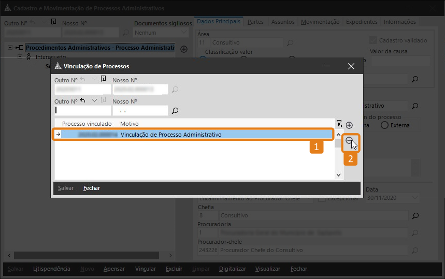Click the Digitalizar button in bottom toolbar

pyautogui.click(x=233, y=269)
